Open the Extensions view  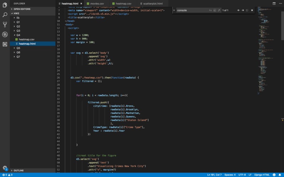(5, 44)
